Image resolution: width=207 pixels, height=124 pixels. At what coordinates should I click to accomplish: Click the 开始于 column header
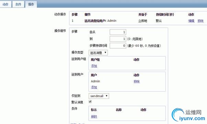143,14
